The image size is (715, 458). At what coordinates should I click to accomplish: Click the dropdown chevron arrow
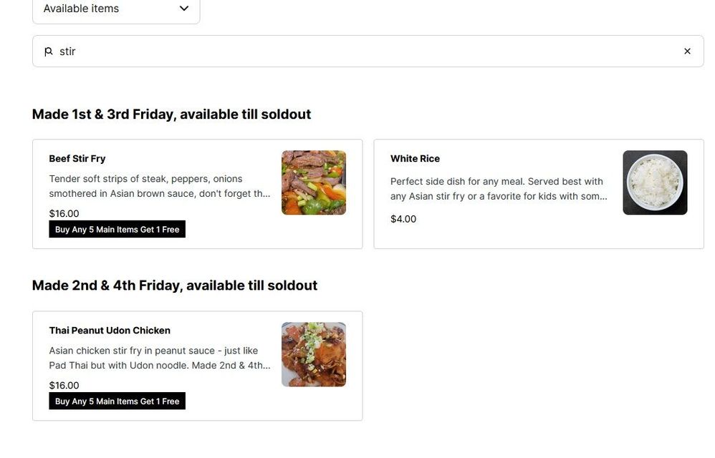click(x=184, y=9)
